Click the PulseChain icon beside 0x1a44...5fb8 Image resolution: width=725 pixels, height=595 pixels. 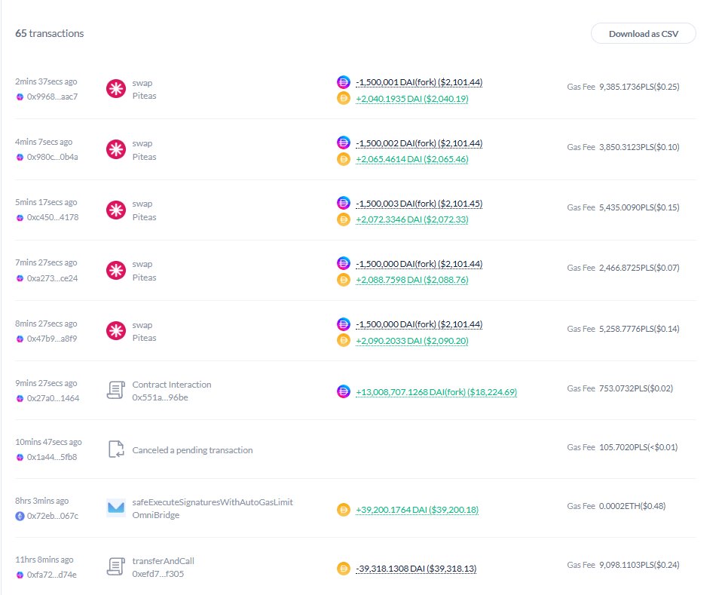[20, 457]
